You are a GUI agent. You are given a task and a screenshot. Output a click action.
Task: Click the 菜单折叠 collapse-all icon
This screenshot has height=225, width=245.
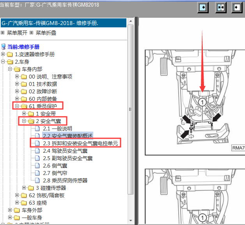click(32, 33)
